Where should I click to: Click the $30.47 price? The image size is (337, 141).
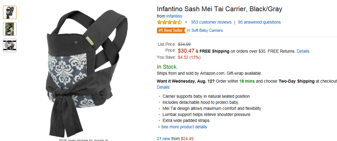pos(186,51)
